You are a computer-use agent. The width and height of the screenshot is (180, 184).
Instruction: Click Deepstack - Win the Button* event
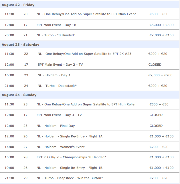(x=70, y=178)
